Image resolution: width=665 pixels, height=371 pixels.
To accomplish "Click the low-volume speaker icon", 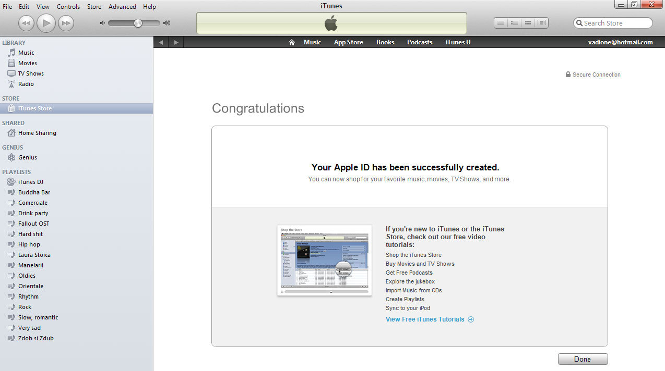I will [102, 23].
